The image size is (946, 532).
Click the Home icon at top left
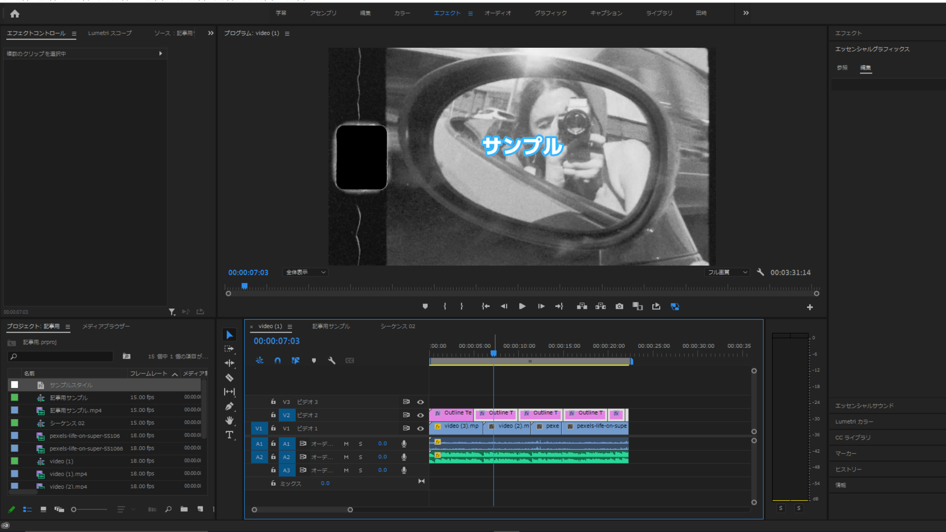[x=15, y=14]
